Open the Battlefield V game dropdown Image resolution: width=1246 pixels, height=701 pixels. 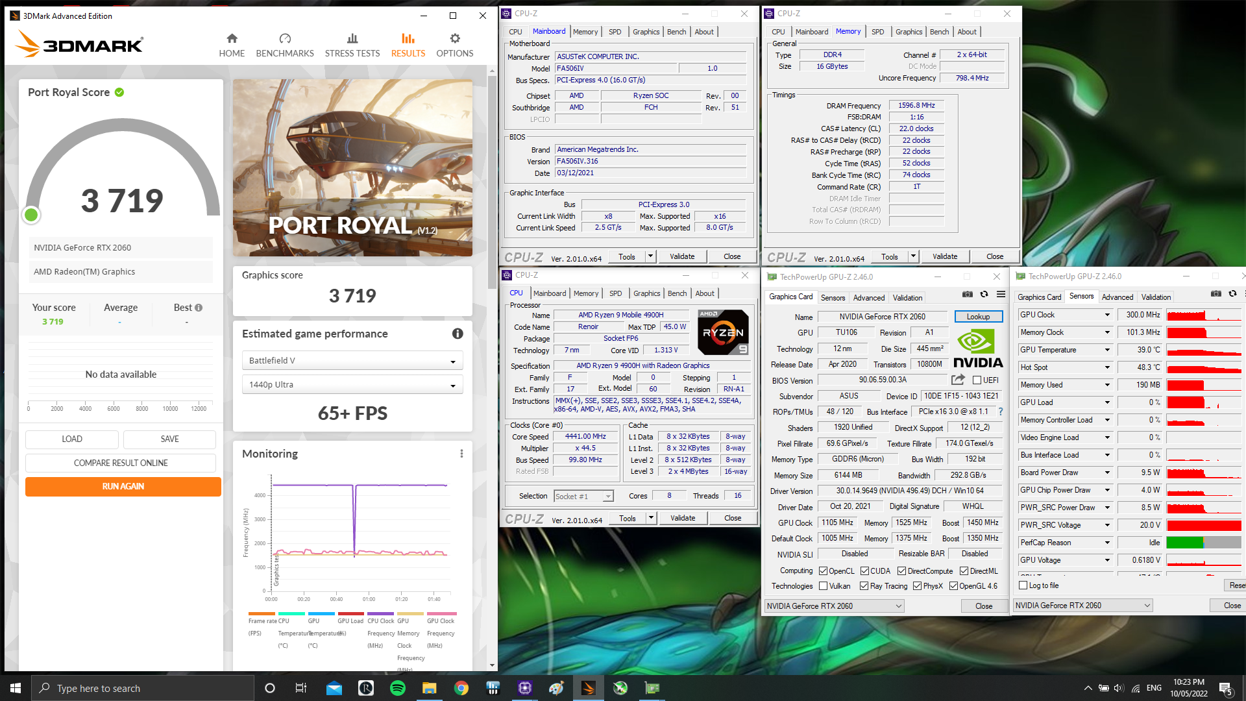[352, 360]
